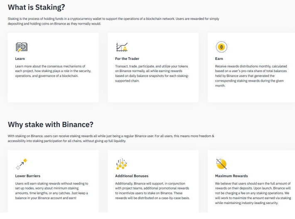
Task: Click the trader chart icon
Action: point(122,47)
